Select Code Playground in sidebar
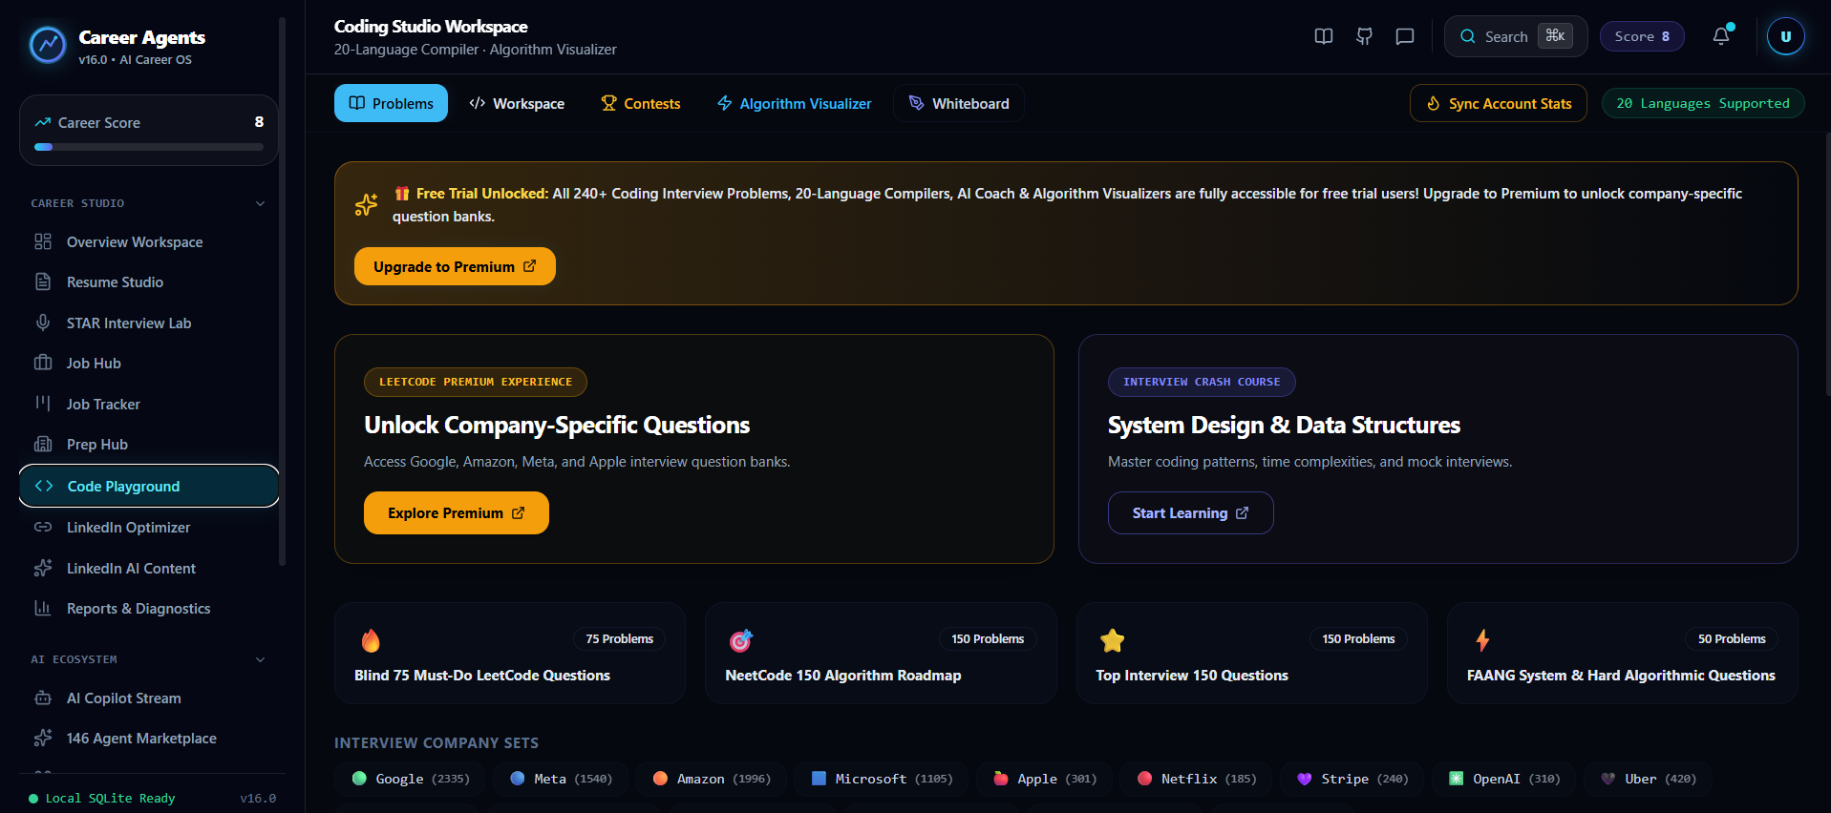This screenshot has height=813, width=1831. pos(149,486)
